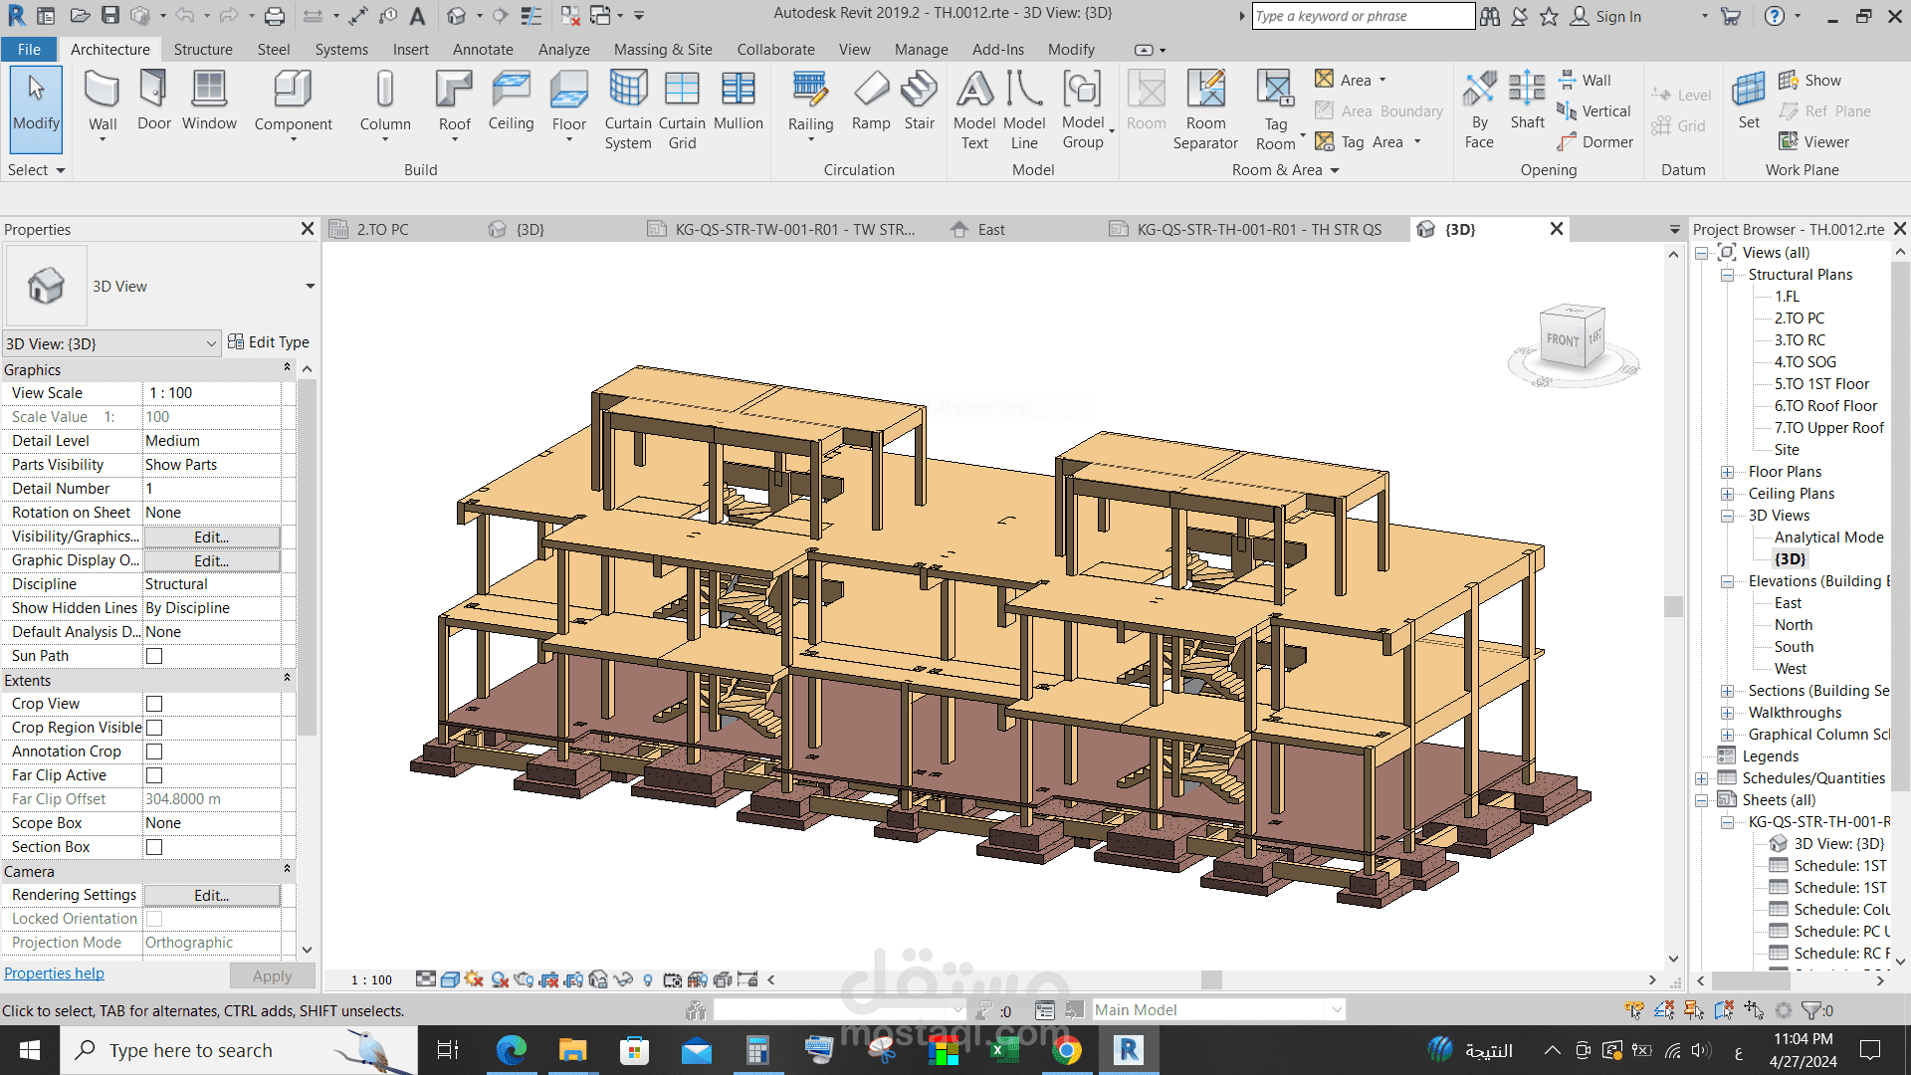The width and height of the screenshot is (1911, 1075).
Task: Select the 6.TO Roof Floor plan
Action: 1825,406
